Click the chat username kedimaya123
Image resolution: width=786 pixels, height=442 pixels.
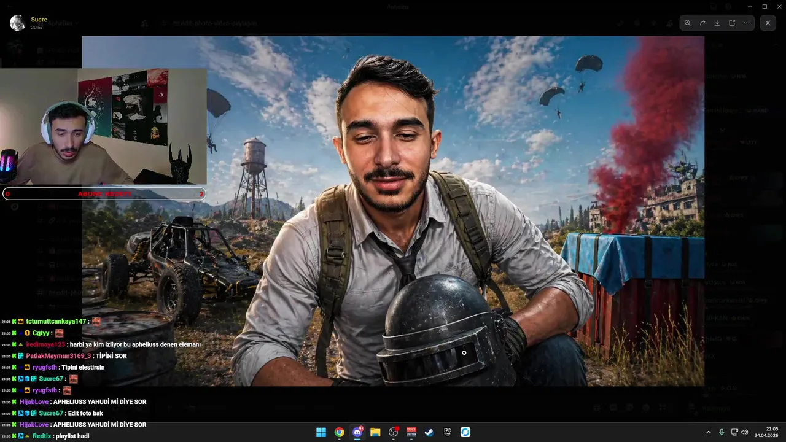pos(44,344)
